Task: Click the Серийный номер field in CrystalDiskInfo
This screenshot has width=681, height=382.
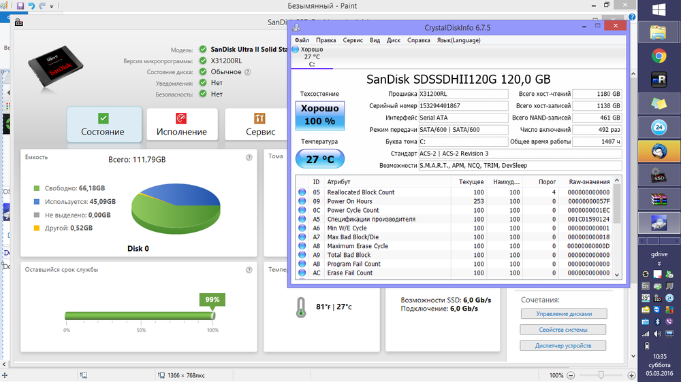Action: (x=463, y=106)
